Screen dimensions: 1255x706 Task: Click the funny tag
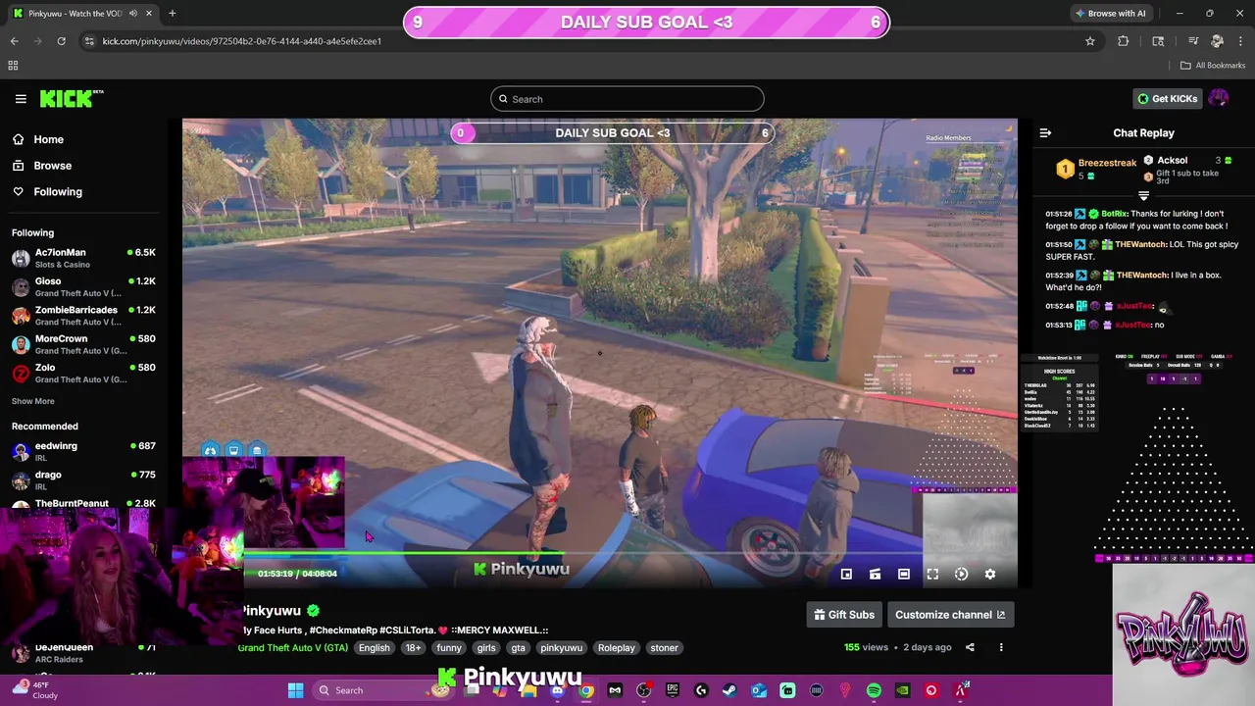[449, 647]
